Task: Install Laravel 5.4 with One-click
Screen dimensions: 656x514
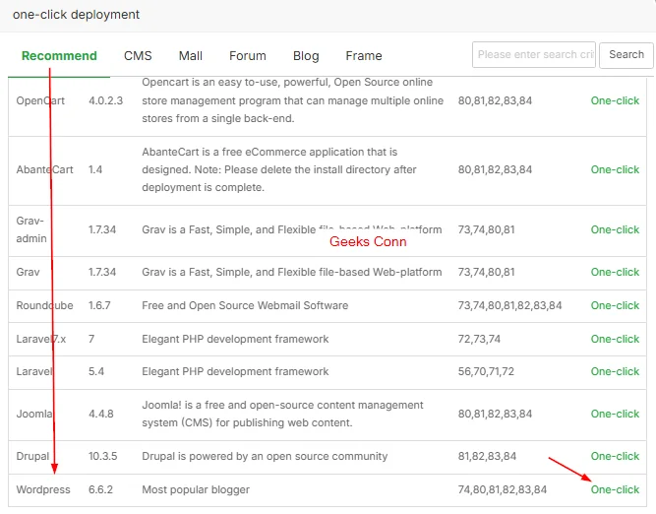Action: 615,372
